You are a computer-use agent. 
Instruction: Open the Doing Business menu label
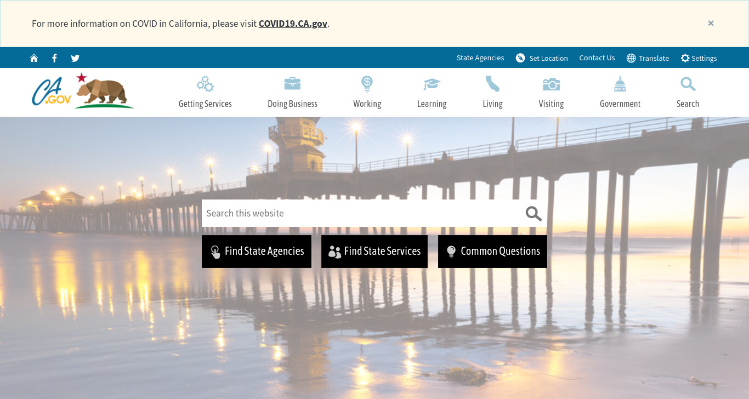292,104
